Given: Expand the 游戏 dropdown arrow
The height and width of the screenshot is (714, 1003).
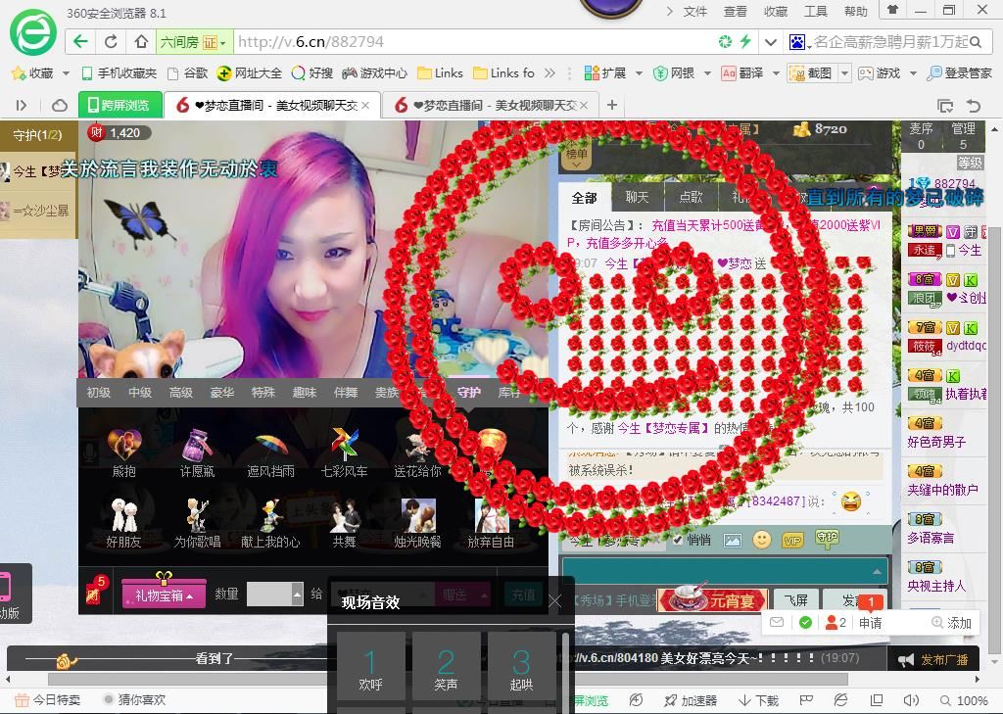Looking at the screenshot, I should point(913,73).
